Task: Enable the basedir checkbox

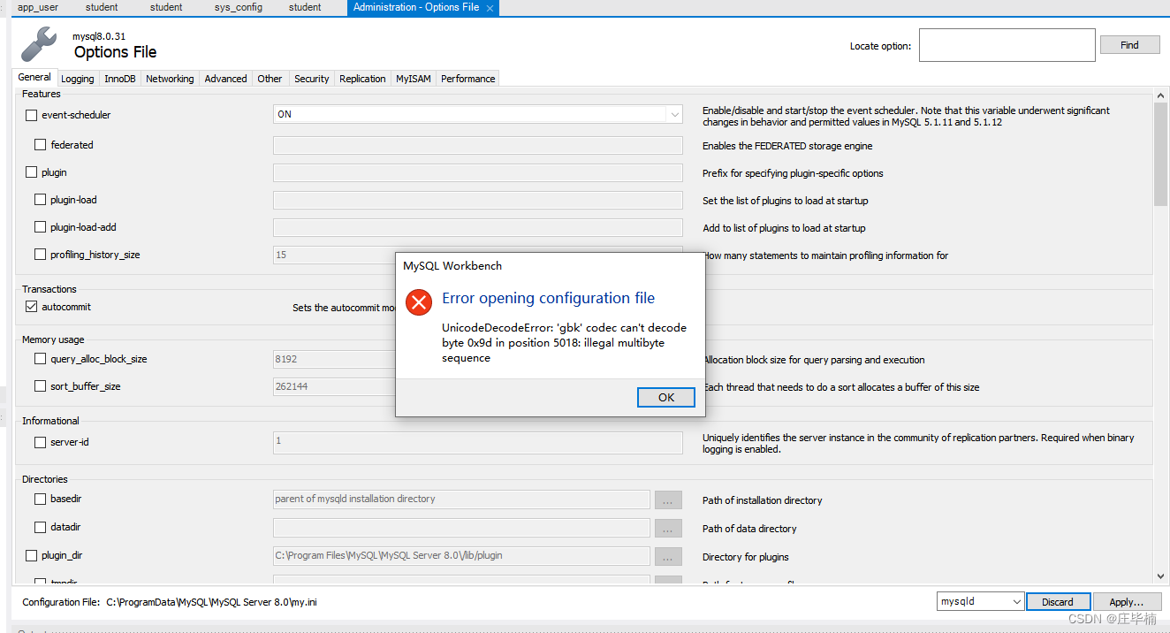Action: (x=41, y=499)
